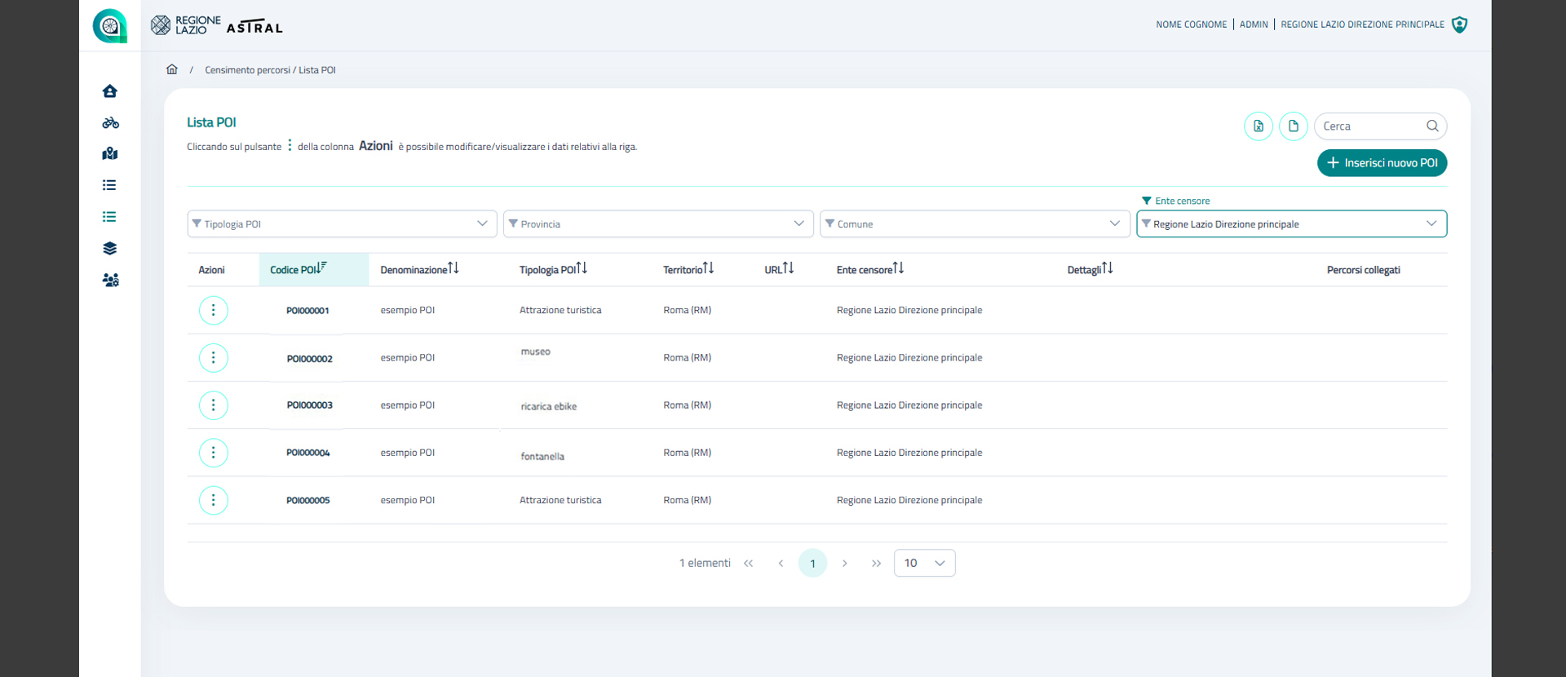
Task: Click the blank document export icon
Action: (1293, 126)
